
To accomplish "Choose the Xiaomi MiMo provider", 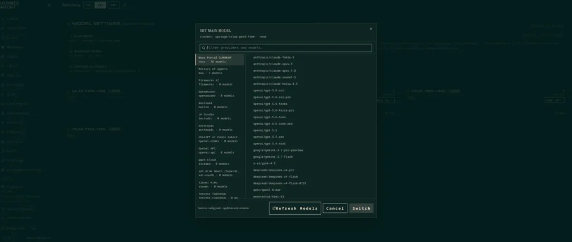I will click(x=220, y=185).
